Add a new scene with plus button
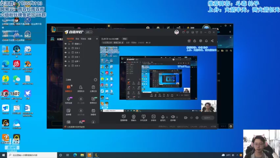 [x=97, y=39]
